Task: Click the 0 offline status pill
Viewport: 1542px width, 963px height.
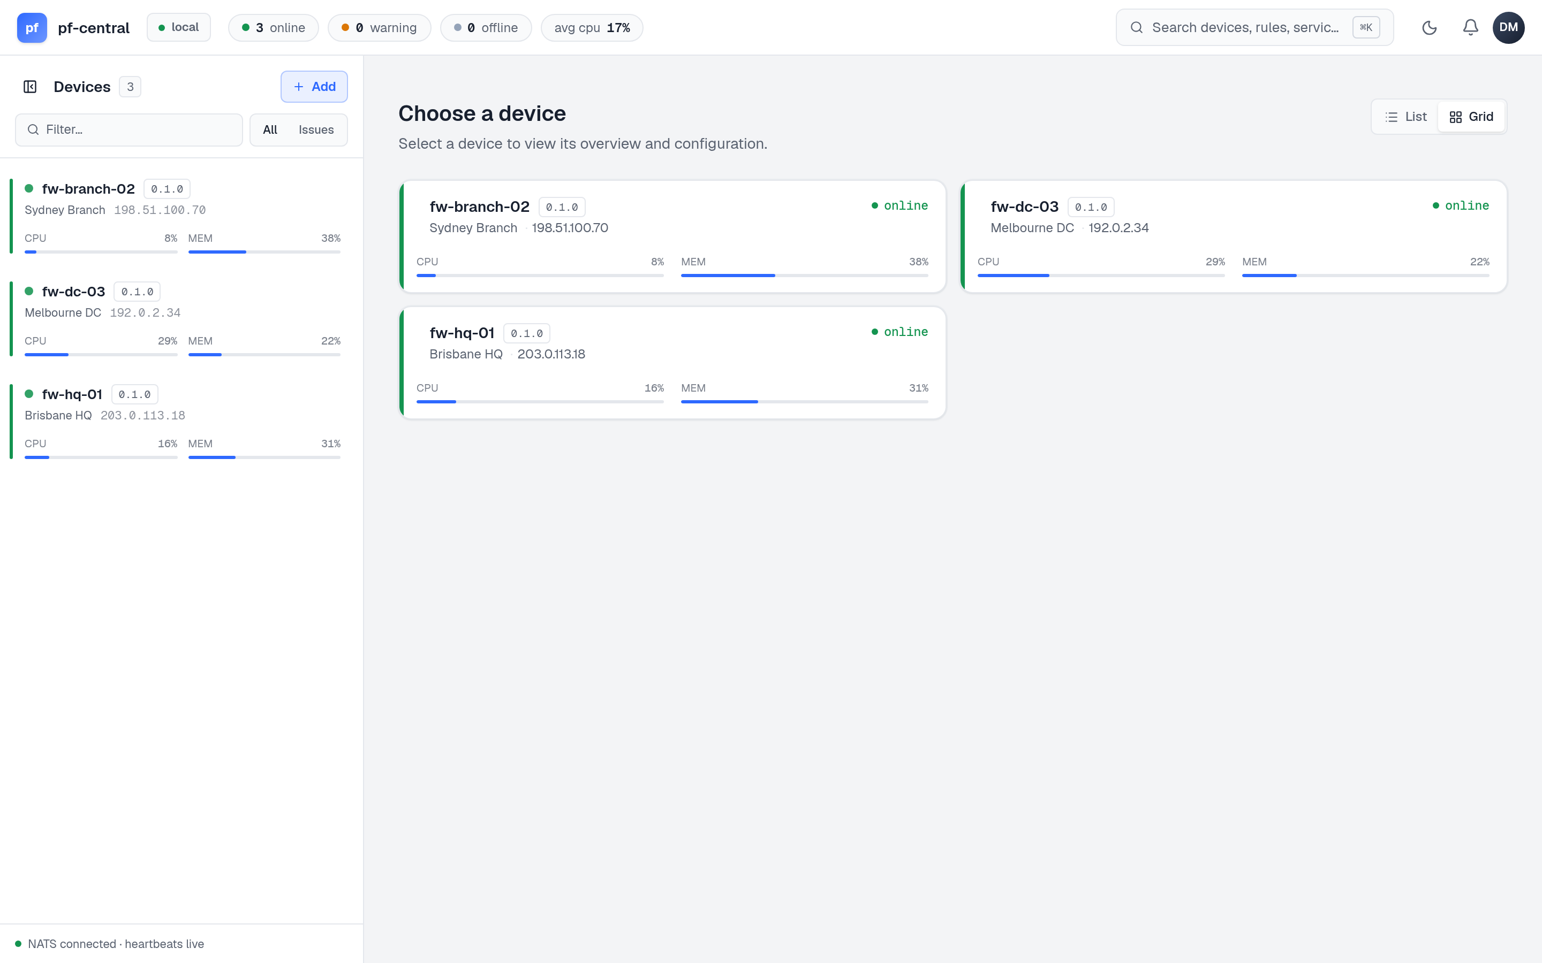Action: click(486, 27)
